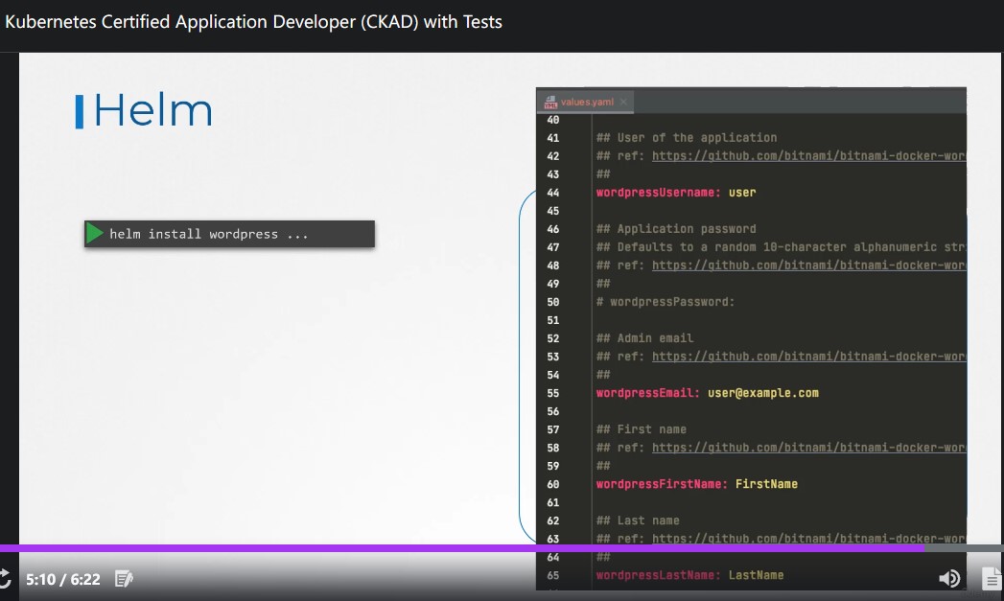Click the "## Defaults to a random 10-character" comment
1004x601 pixels.
click(782, 247)
